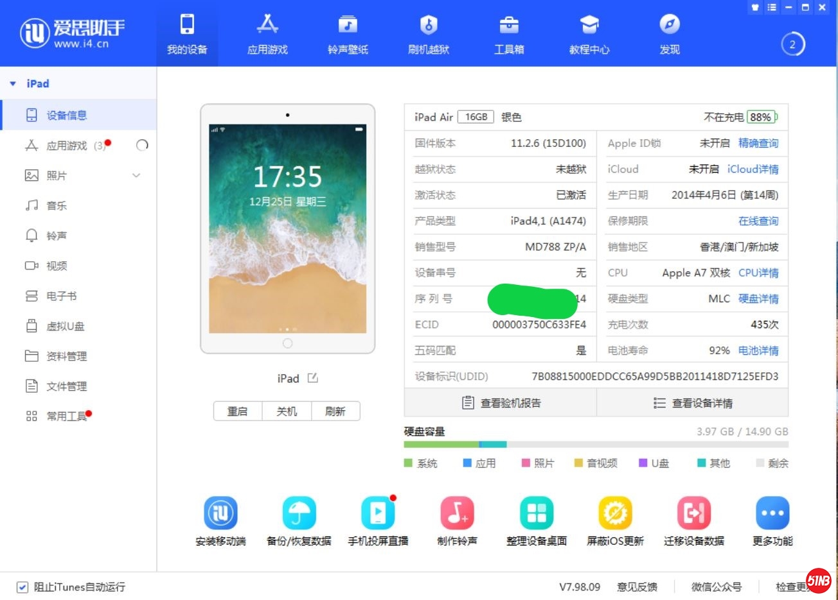
Task: Collapse the iPad device tree entry
Action: [x=12, y=83]
